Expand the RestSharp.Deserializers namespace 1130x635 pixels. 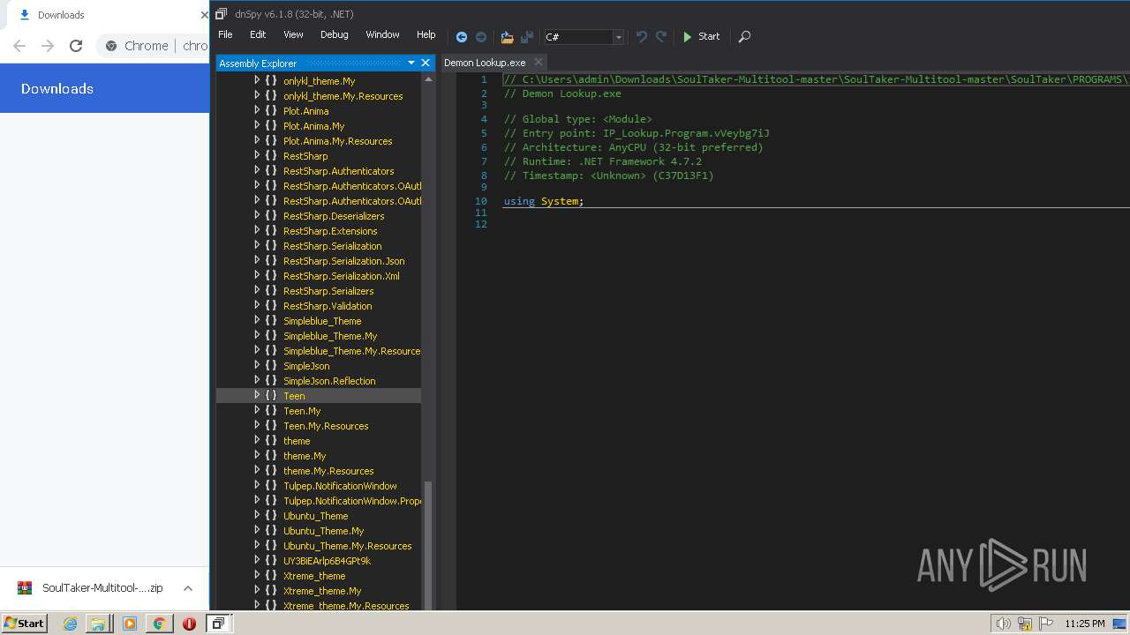pos(257,215)
